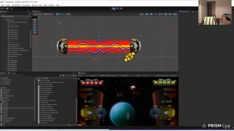Toggle scene lighting in Scene toolbar

click(x=151, y=14)
